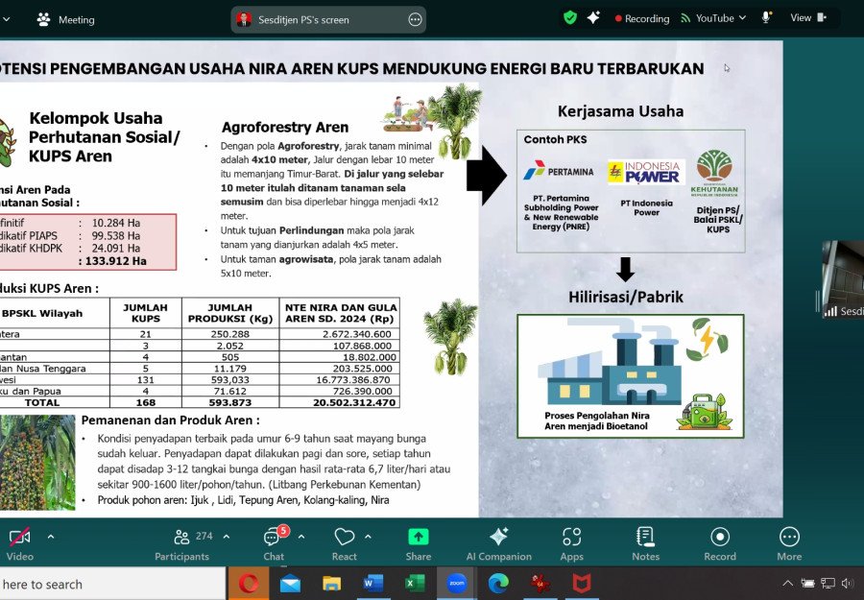The image size is (864, 600).
Task: Open the More options menu
Action: point(789,544)
